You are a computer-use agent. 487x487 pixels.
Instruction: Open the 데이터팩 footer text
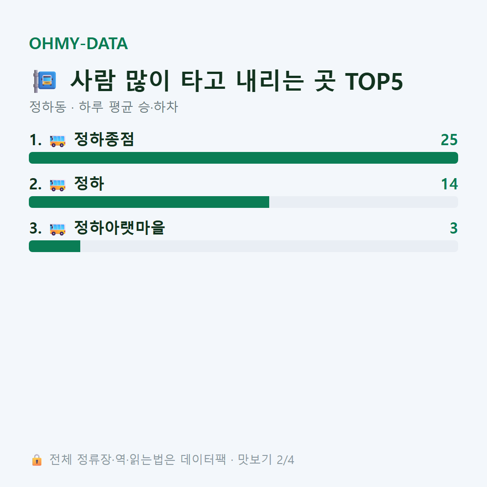[203, 459]
